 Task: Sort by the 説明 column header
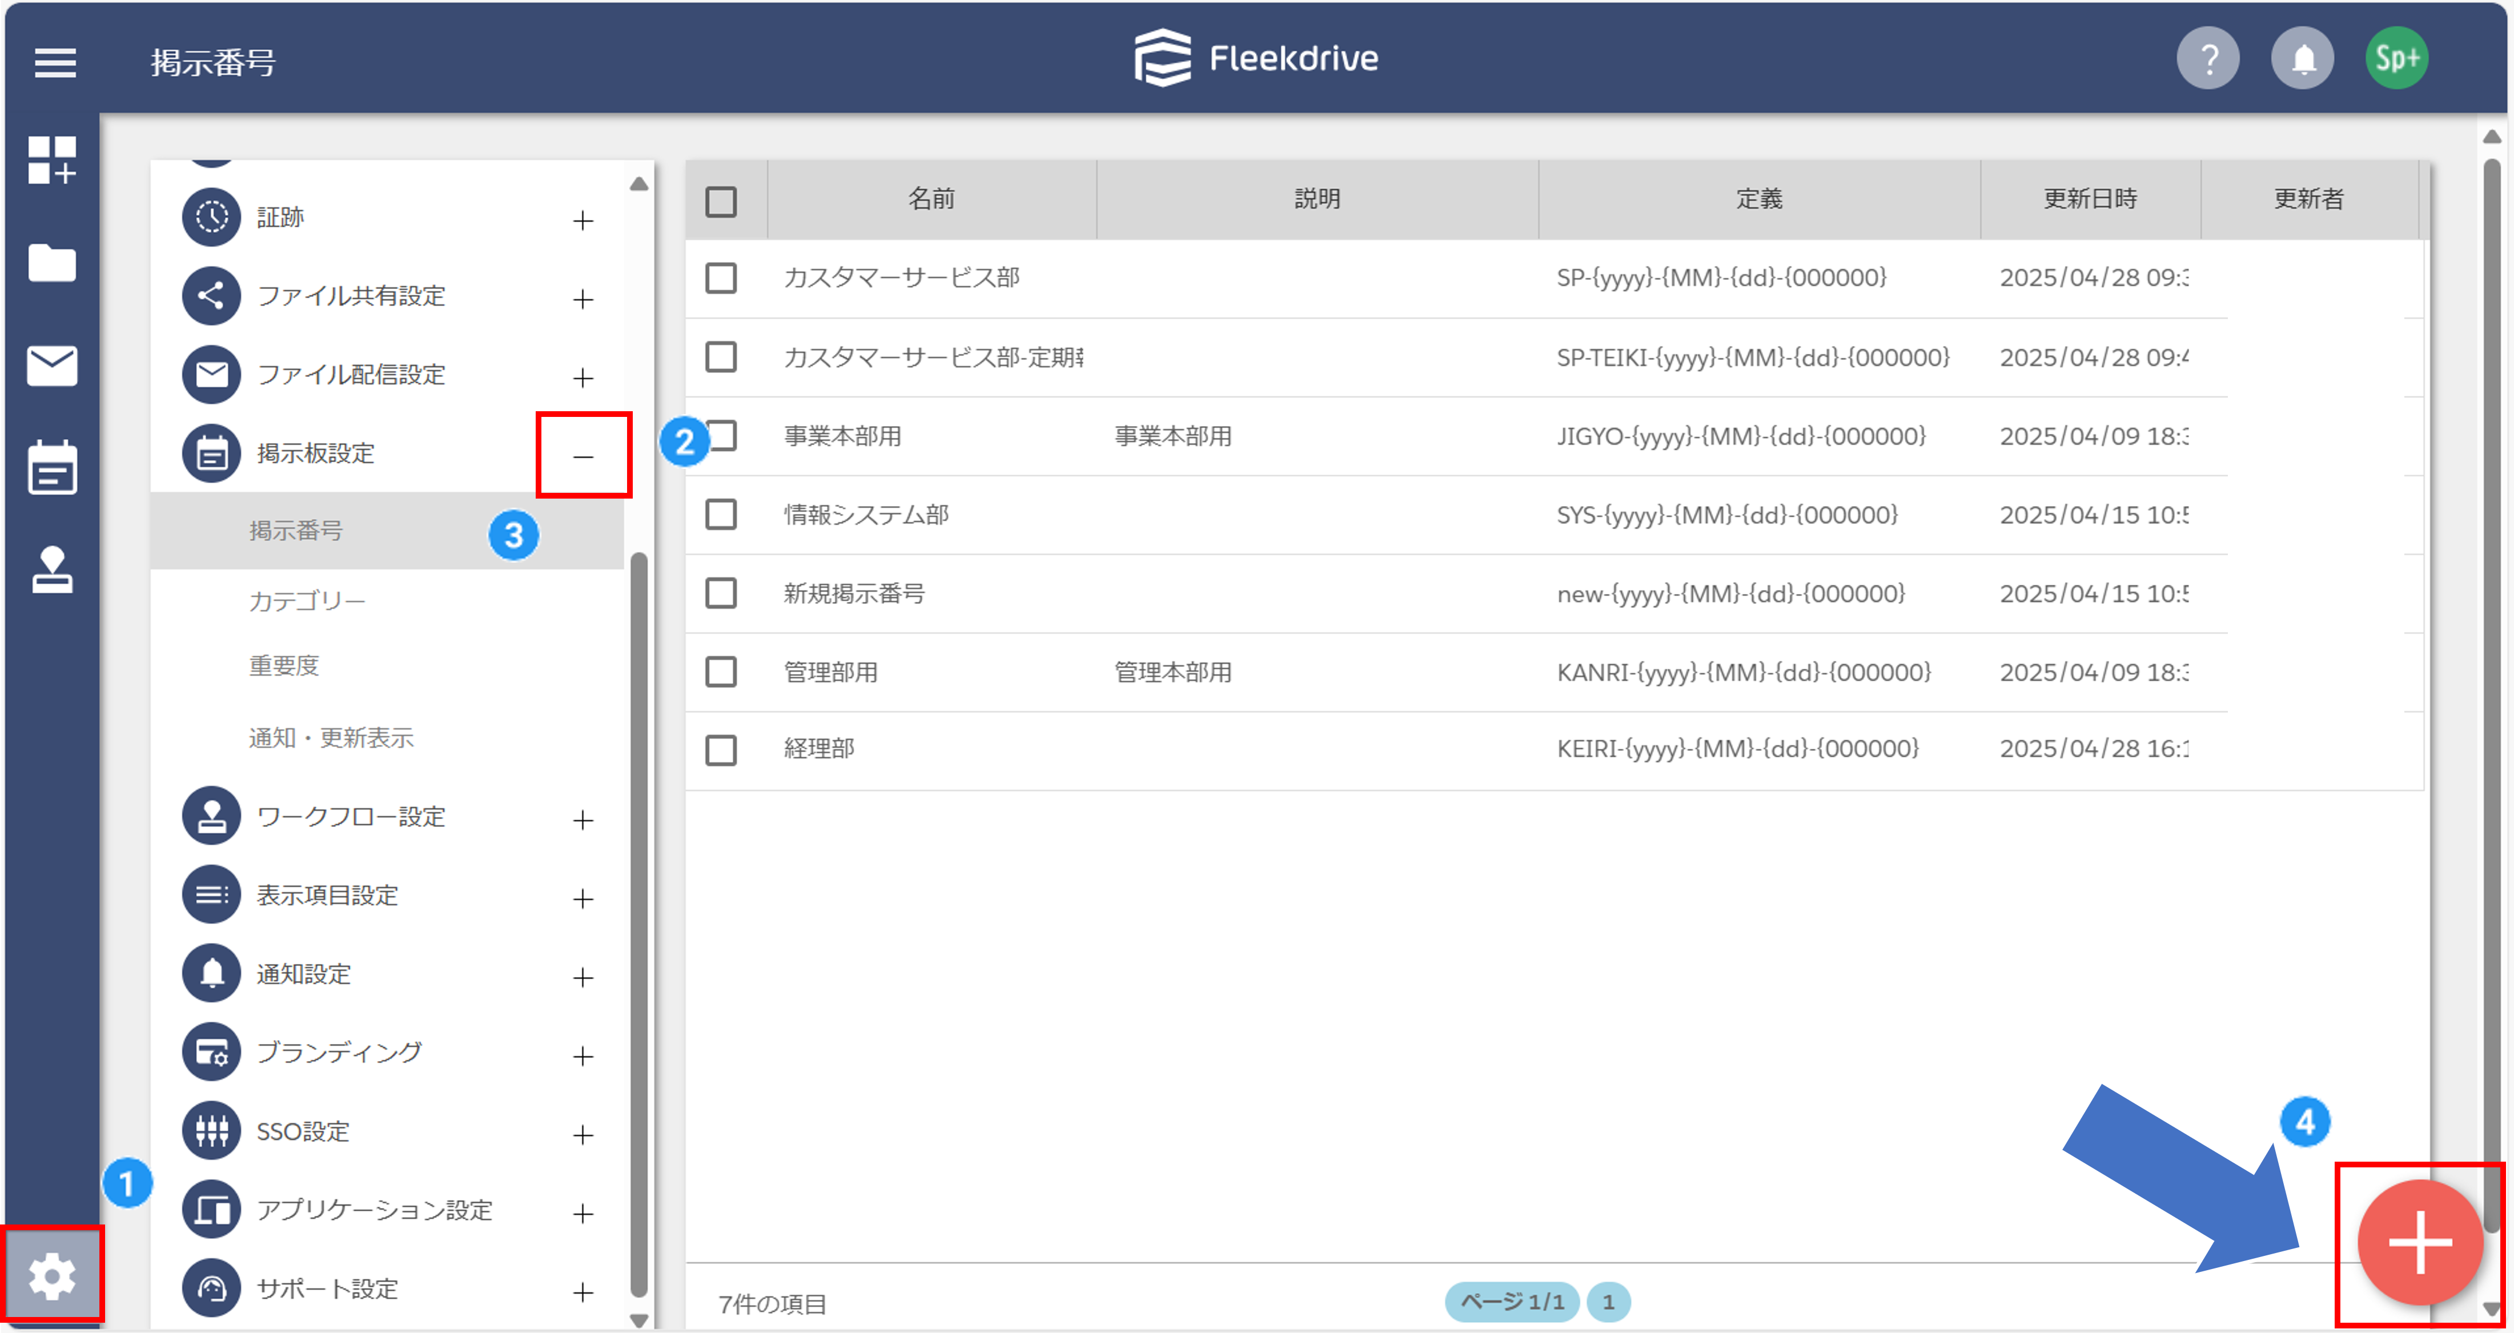pyautogui.click(x=1318, y=199)
